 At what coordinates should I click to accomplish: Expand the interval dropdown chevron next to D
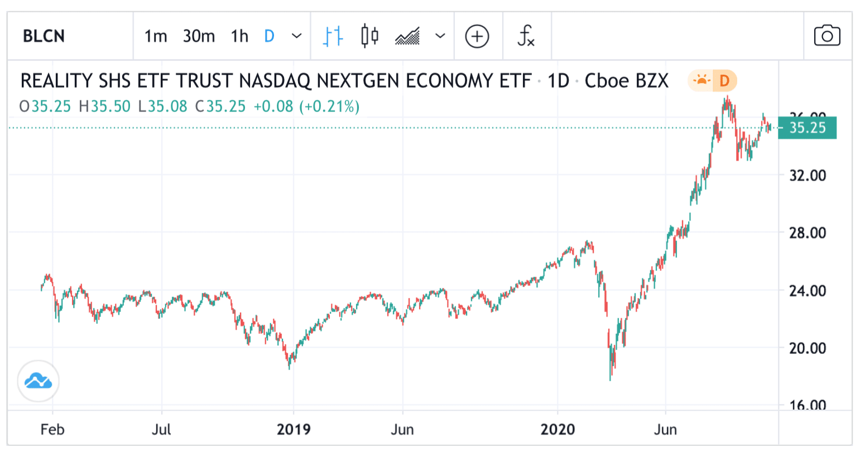tap(296, 35)
